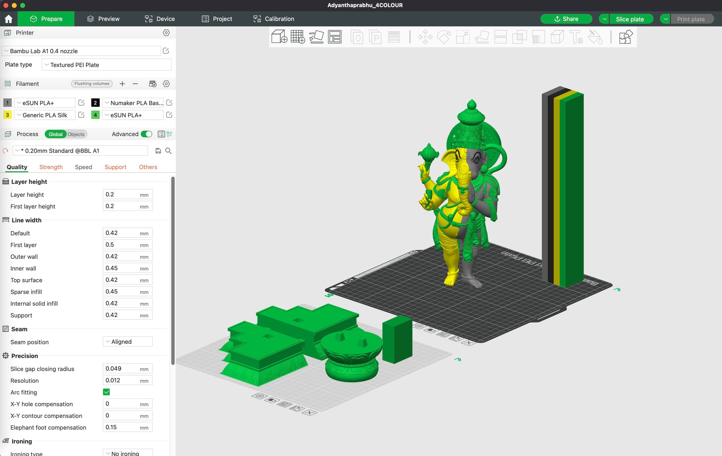
Task: Click the yellow filament 3 color swatch
Action: pyautogui.click(x=7, y=115)
